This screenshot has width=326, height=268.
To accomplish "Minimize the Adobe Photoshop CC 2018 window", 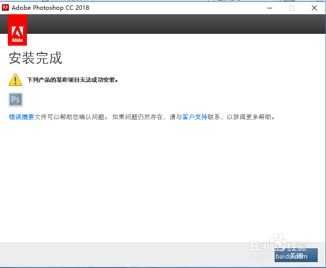I will tap(270, 8).
